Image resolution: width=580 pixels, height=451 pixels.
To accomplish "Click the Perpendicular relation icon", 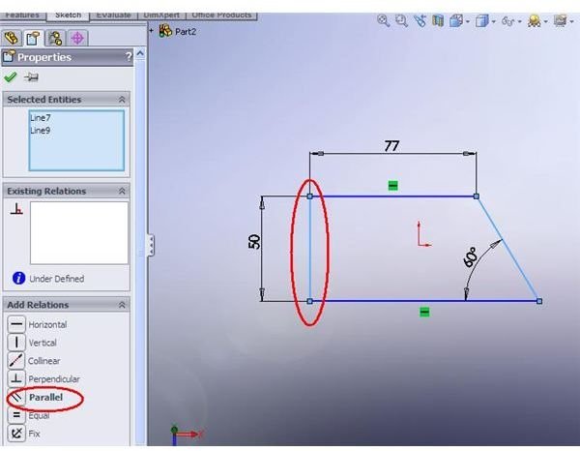I will 16,378.
